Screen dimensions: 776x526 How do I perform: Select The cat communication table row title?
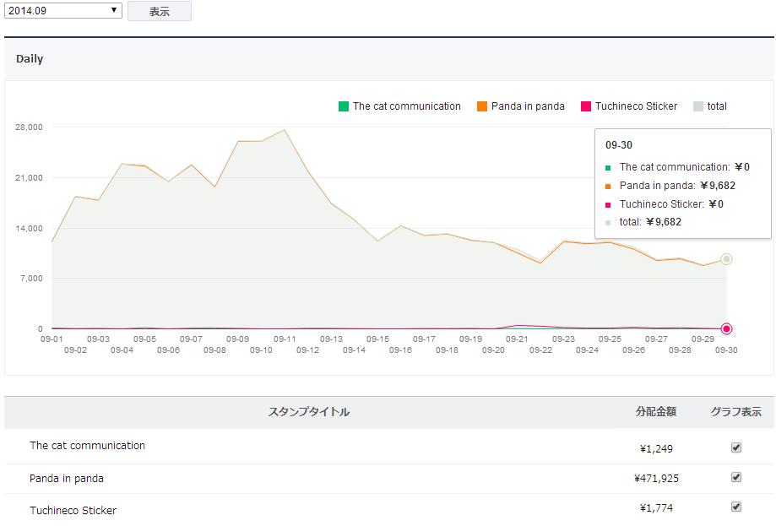87,446
